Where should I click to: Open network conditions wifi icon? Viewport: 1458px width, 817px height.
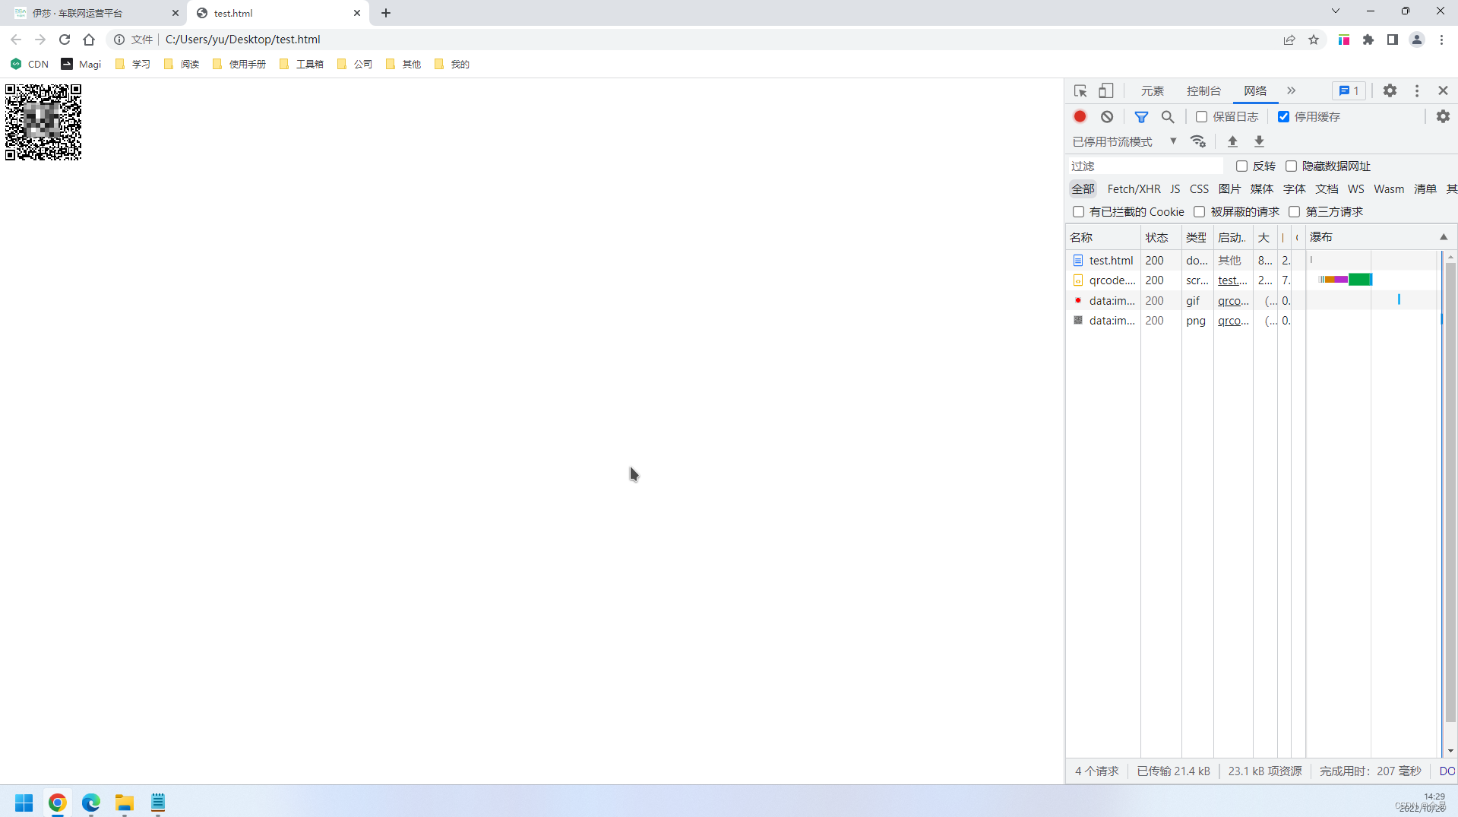1198,141
